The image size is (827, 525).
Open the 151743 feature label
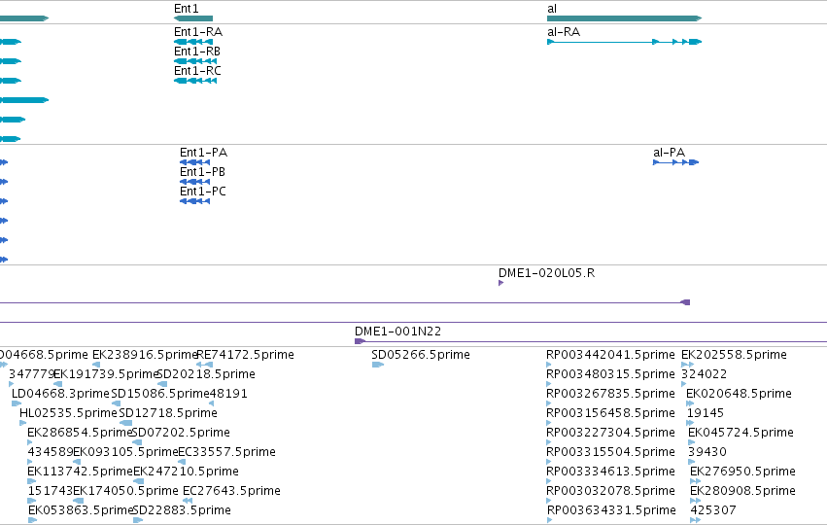pyautogui.click(x=51, y=491)
